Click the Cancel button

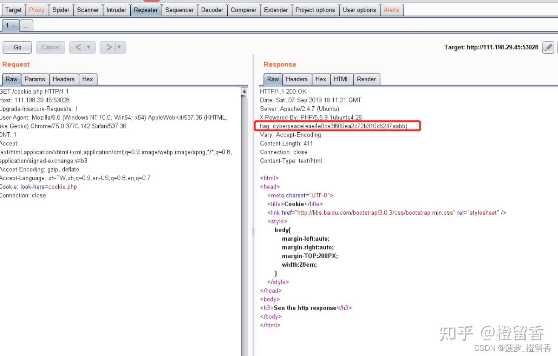click(51, 47)
